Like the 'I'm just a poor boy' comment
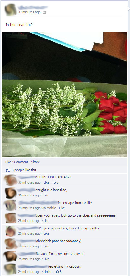This screenshot has height=276, width=130. 46,233
